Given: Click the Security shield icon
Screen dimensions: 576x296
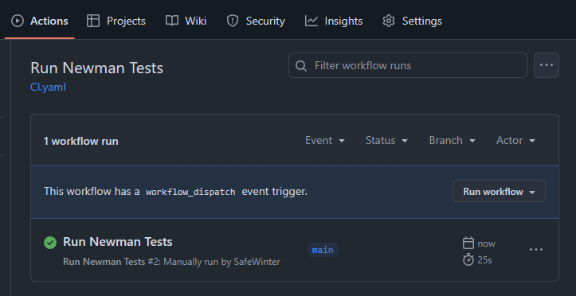Looking at the screenshot, I should tap(233, 21).
